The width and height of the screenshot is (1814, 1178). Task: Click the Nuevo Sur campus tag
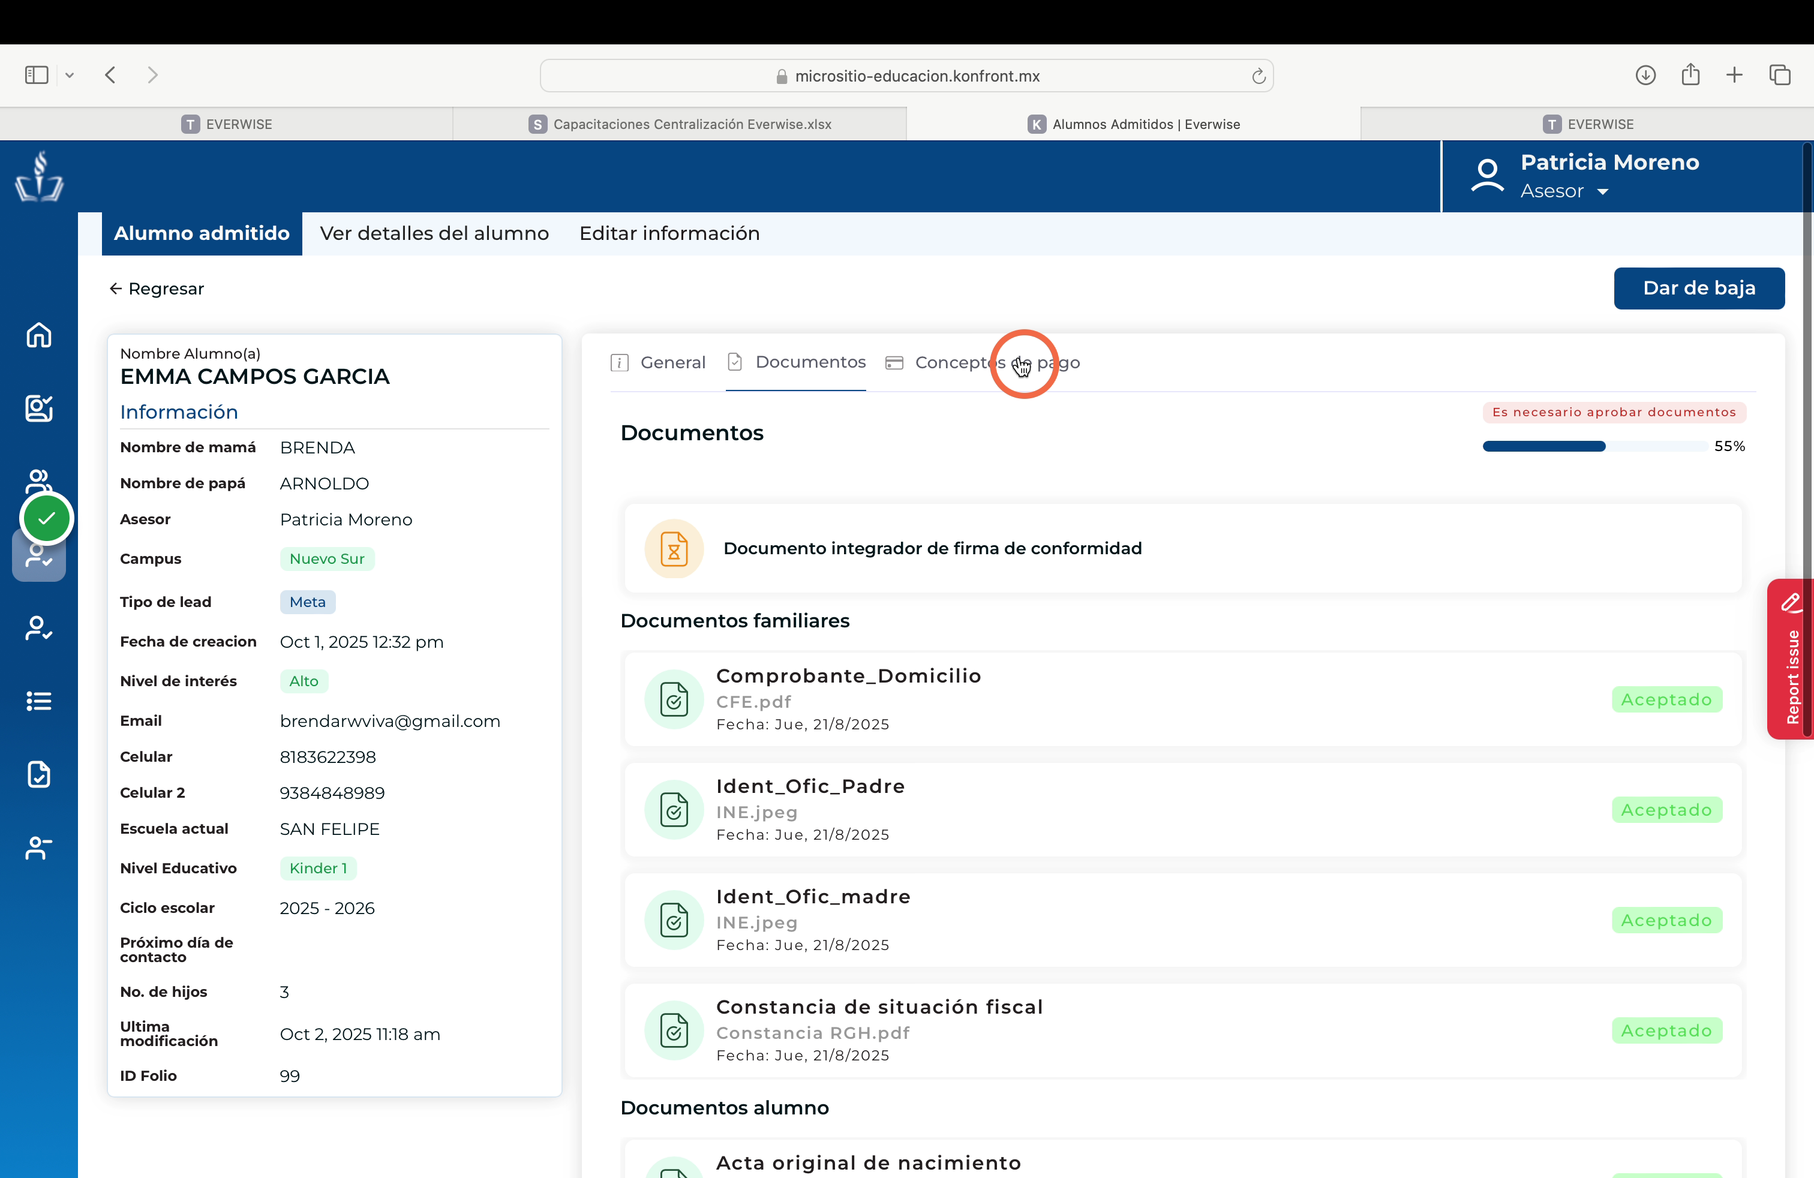click(x=327, y=558)
